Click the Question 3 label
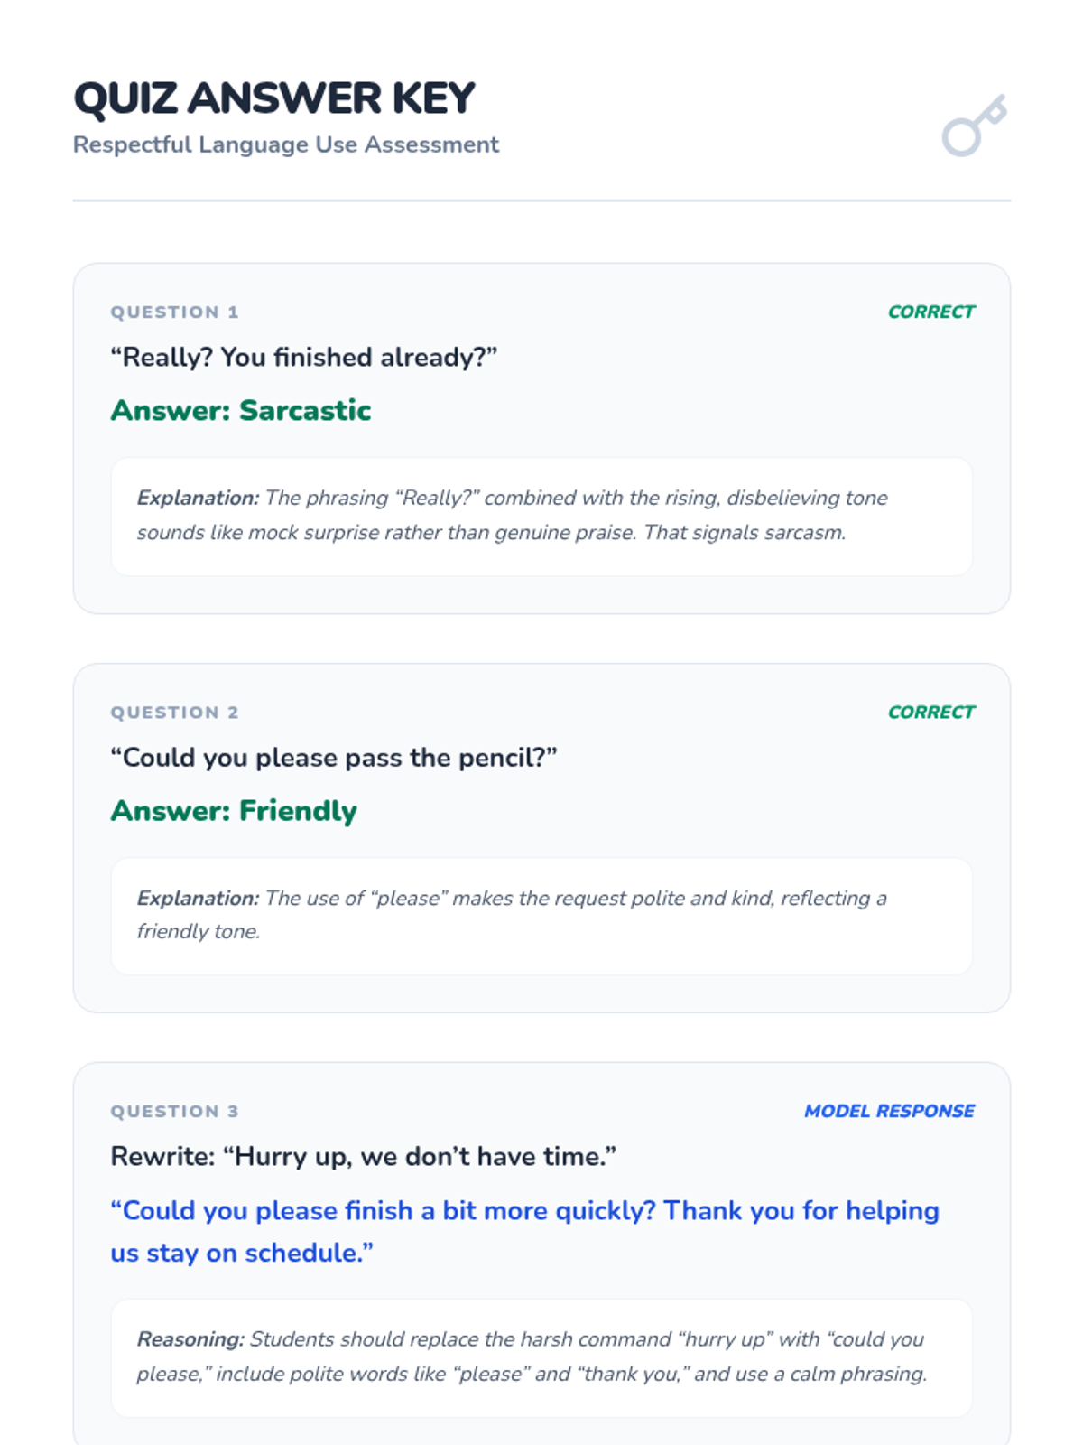 tap(174, 1112)
